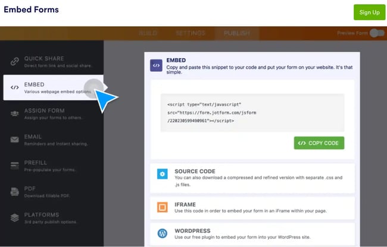Click the Assign Form people icon

coord(15,113)
